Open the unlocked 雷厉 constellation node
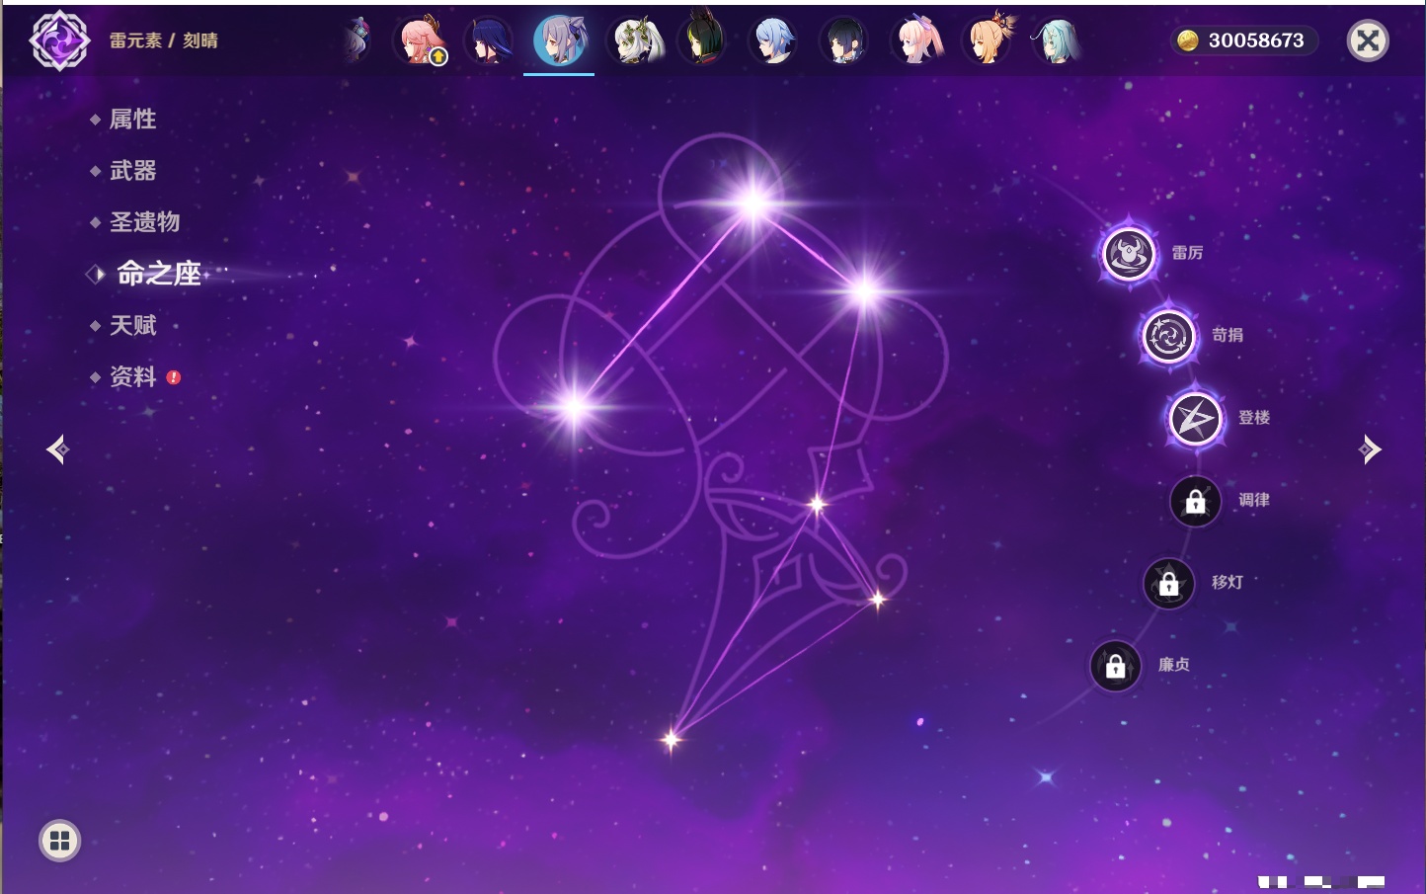1426x894 pixels. [x=1129, y=254]
